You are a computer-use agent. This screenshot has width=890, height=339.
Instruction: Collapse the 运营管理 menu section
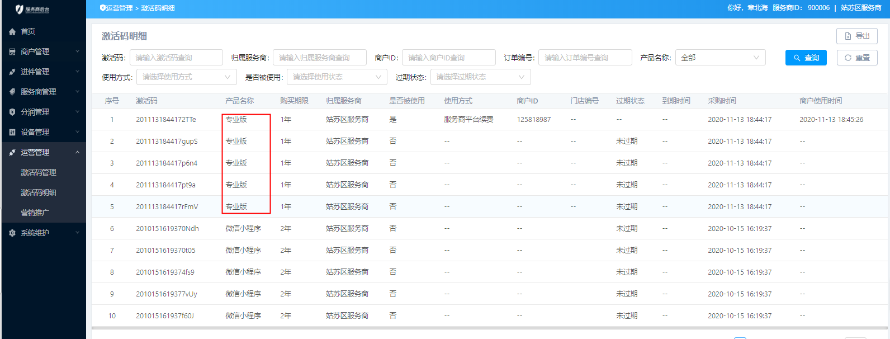[77, 153]
